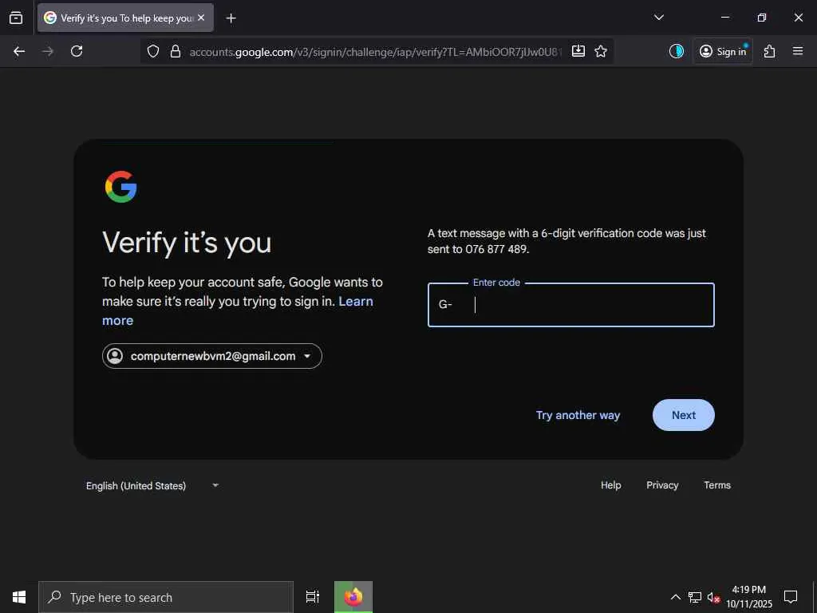Go forward one page
The image size is (817, 613).
click(x=48, y=51)
